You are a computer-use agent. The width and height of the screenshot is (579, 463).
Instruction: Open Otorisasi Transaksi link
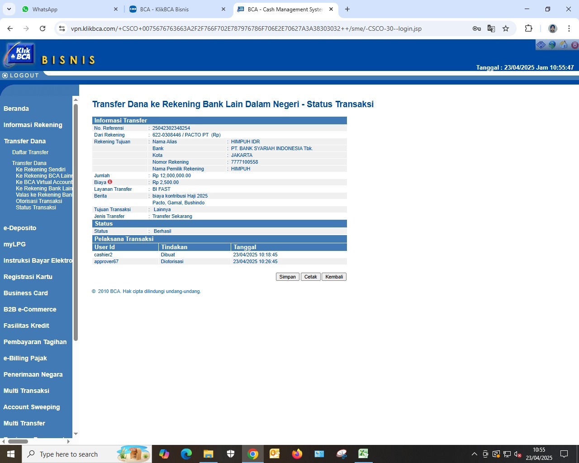[39, 201]
